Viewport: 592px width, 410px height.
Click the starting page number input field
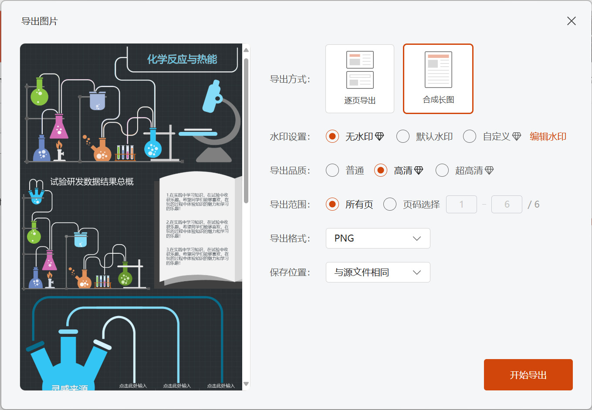tap(461, 204)
